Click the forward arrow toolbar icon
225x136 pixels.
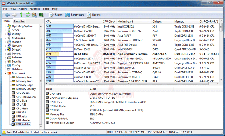point(14,15)
